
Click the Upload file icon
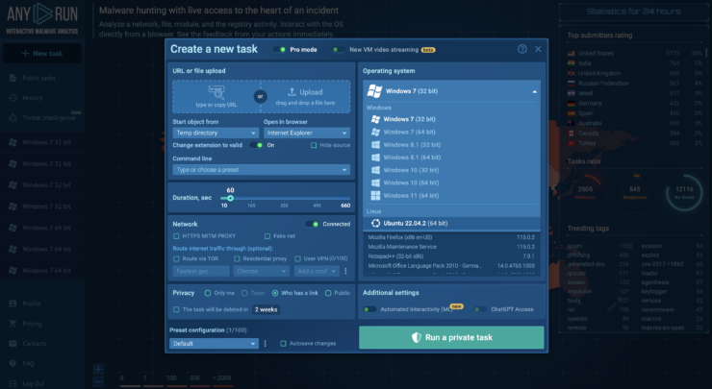(292, 91)
